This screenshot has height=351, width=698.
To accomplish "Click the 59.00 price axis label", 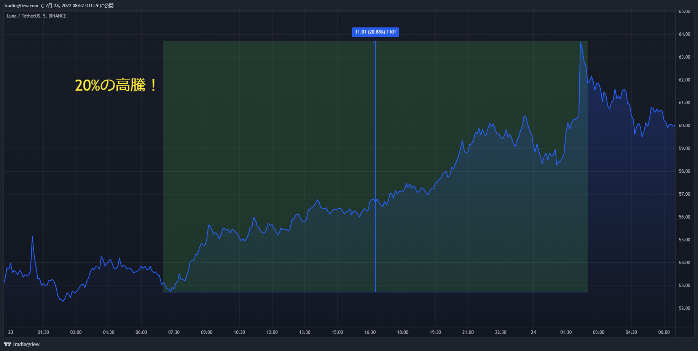I will coord(684,148).
